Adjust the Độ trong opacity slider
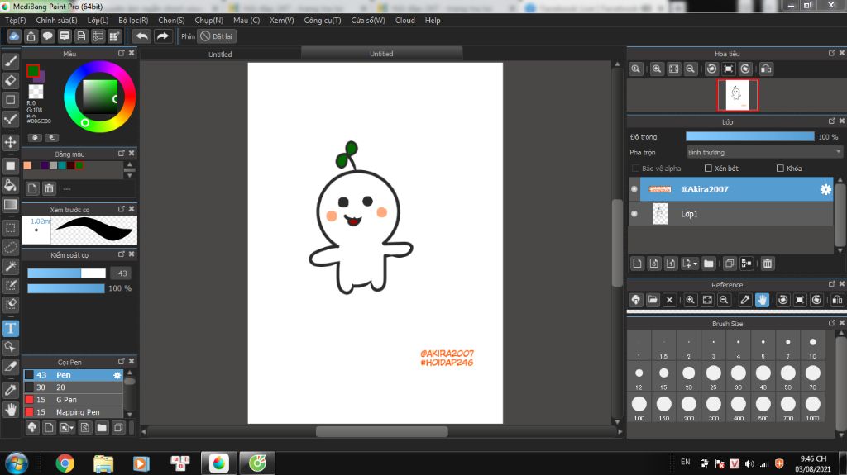Image resolution: width=847 pixels, height=475 pixels. [x=749, y=136]
